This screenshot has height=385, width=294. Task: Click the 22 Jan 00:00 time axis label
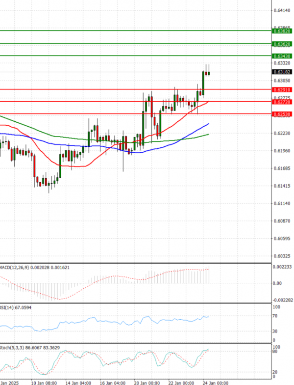coord(181,383)
